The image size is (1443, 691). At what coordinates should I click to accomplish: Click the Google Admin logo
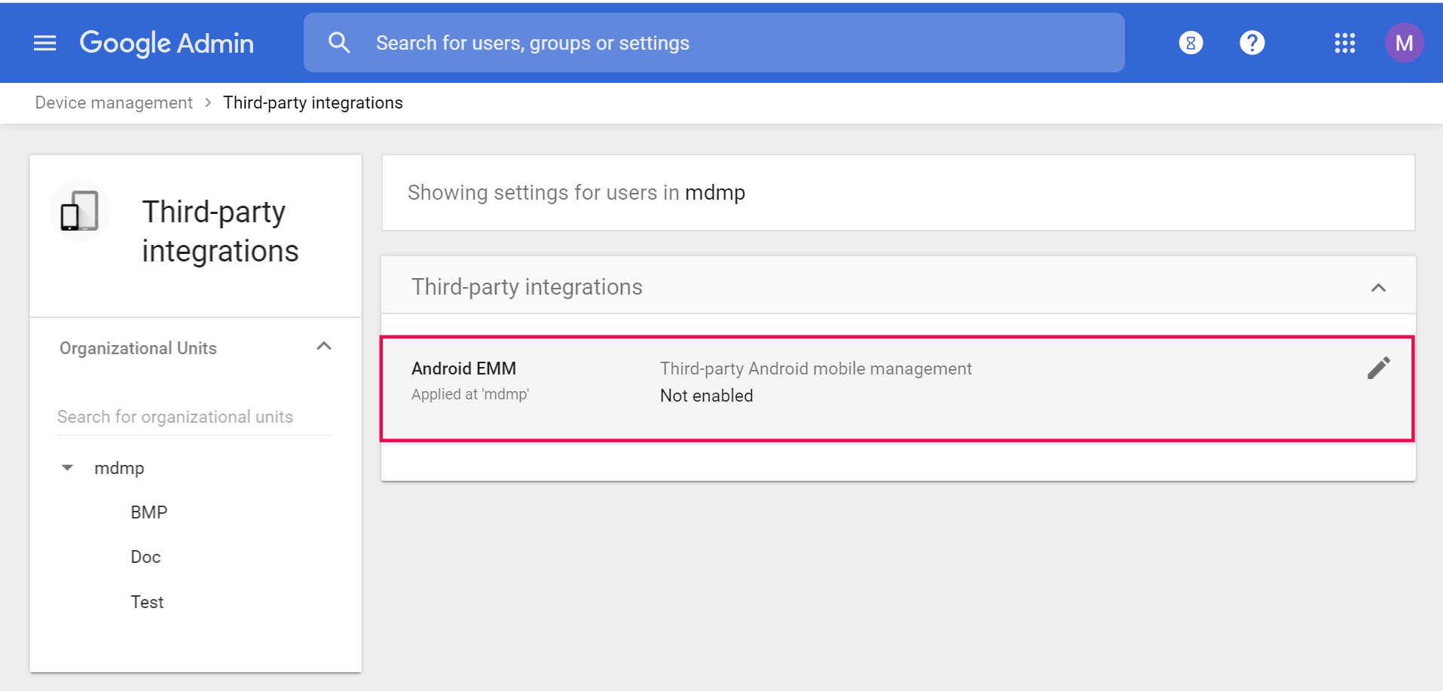(x=167, y=43)
